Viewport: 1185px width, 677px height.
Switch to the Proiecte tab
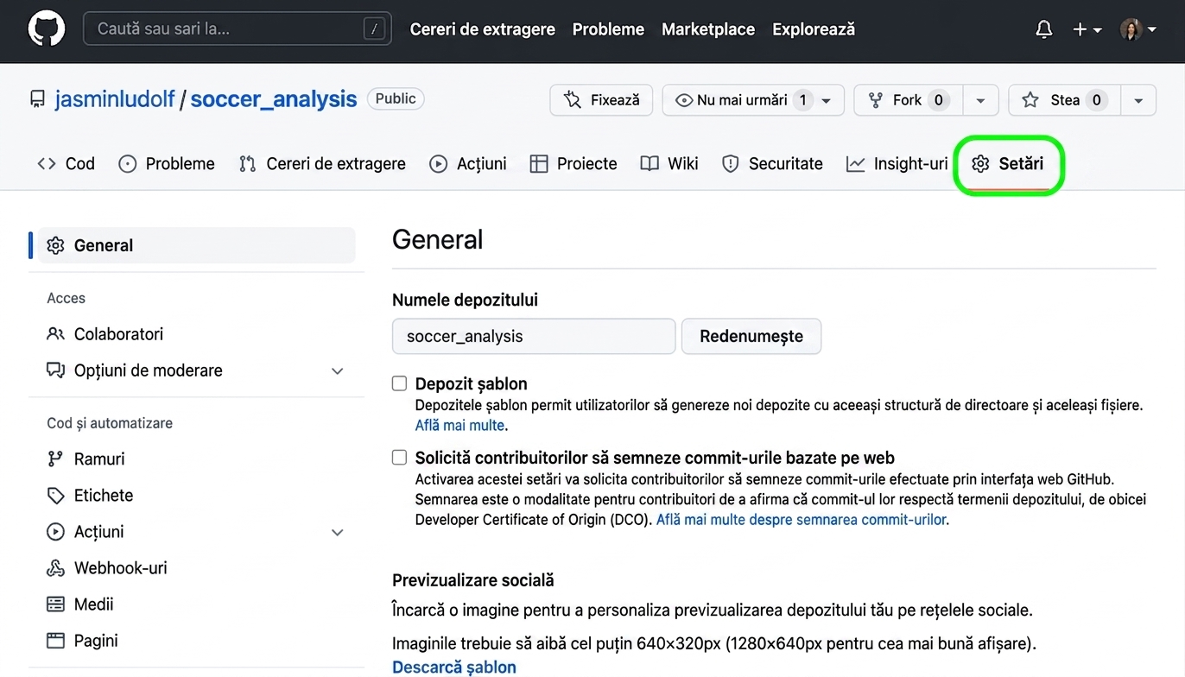(573, 163)
